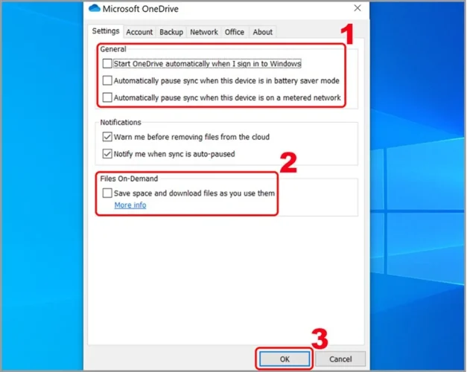
Task: Confirm settings with the OK button
Action: tap(285, 359)
